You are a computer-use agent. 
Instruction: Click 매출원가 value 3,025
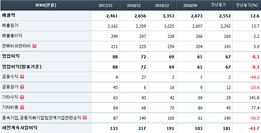tap(169, 26)
